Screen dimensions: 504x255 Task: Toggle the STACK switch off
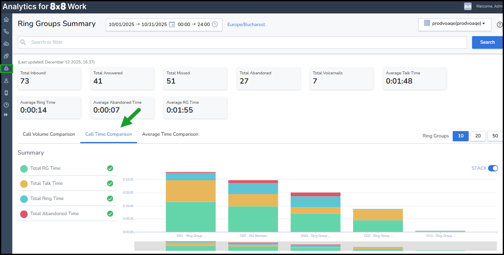(493, 168)
